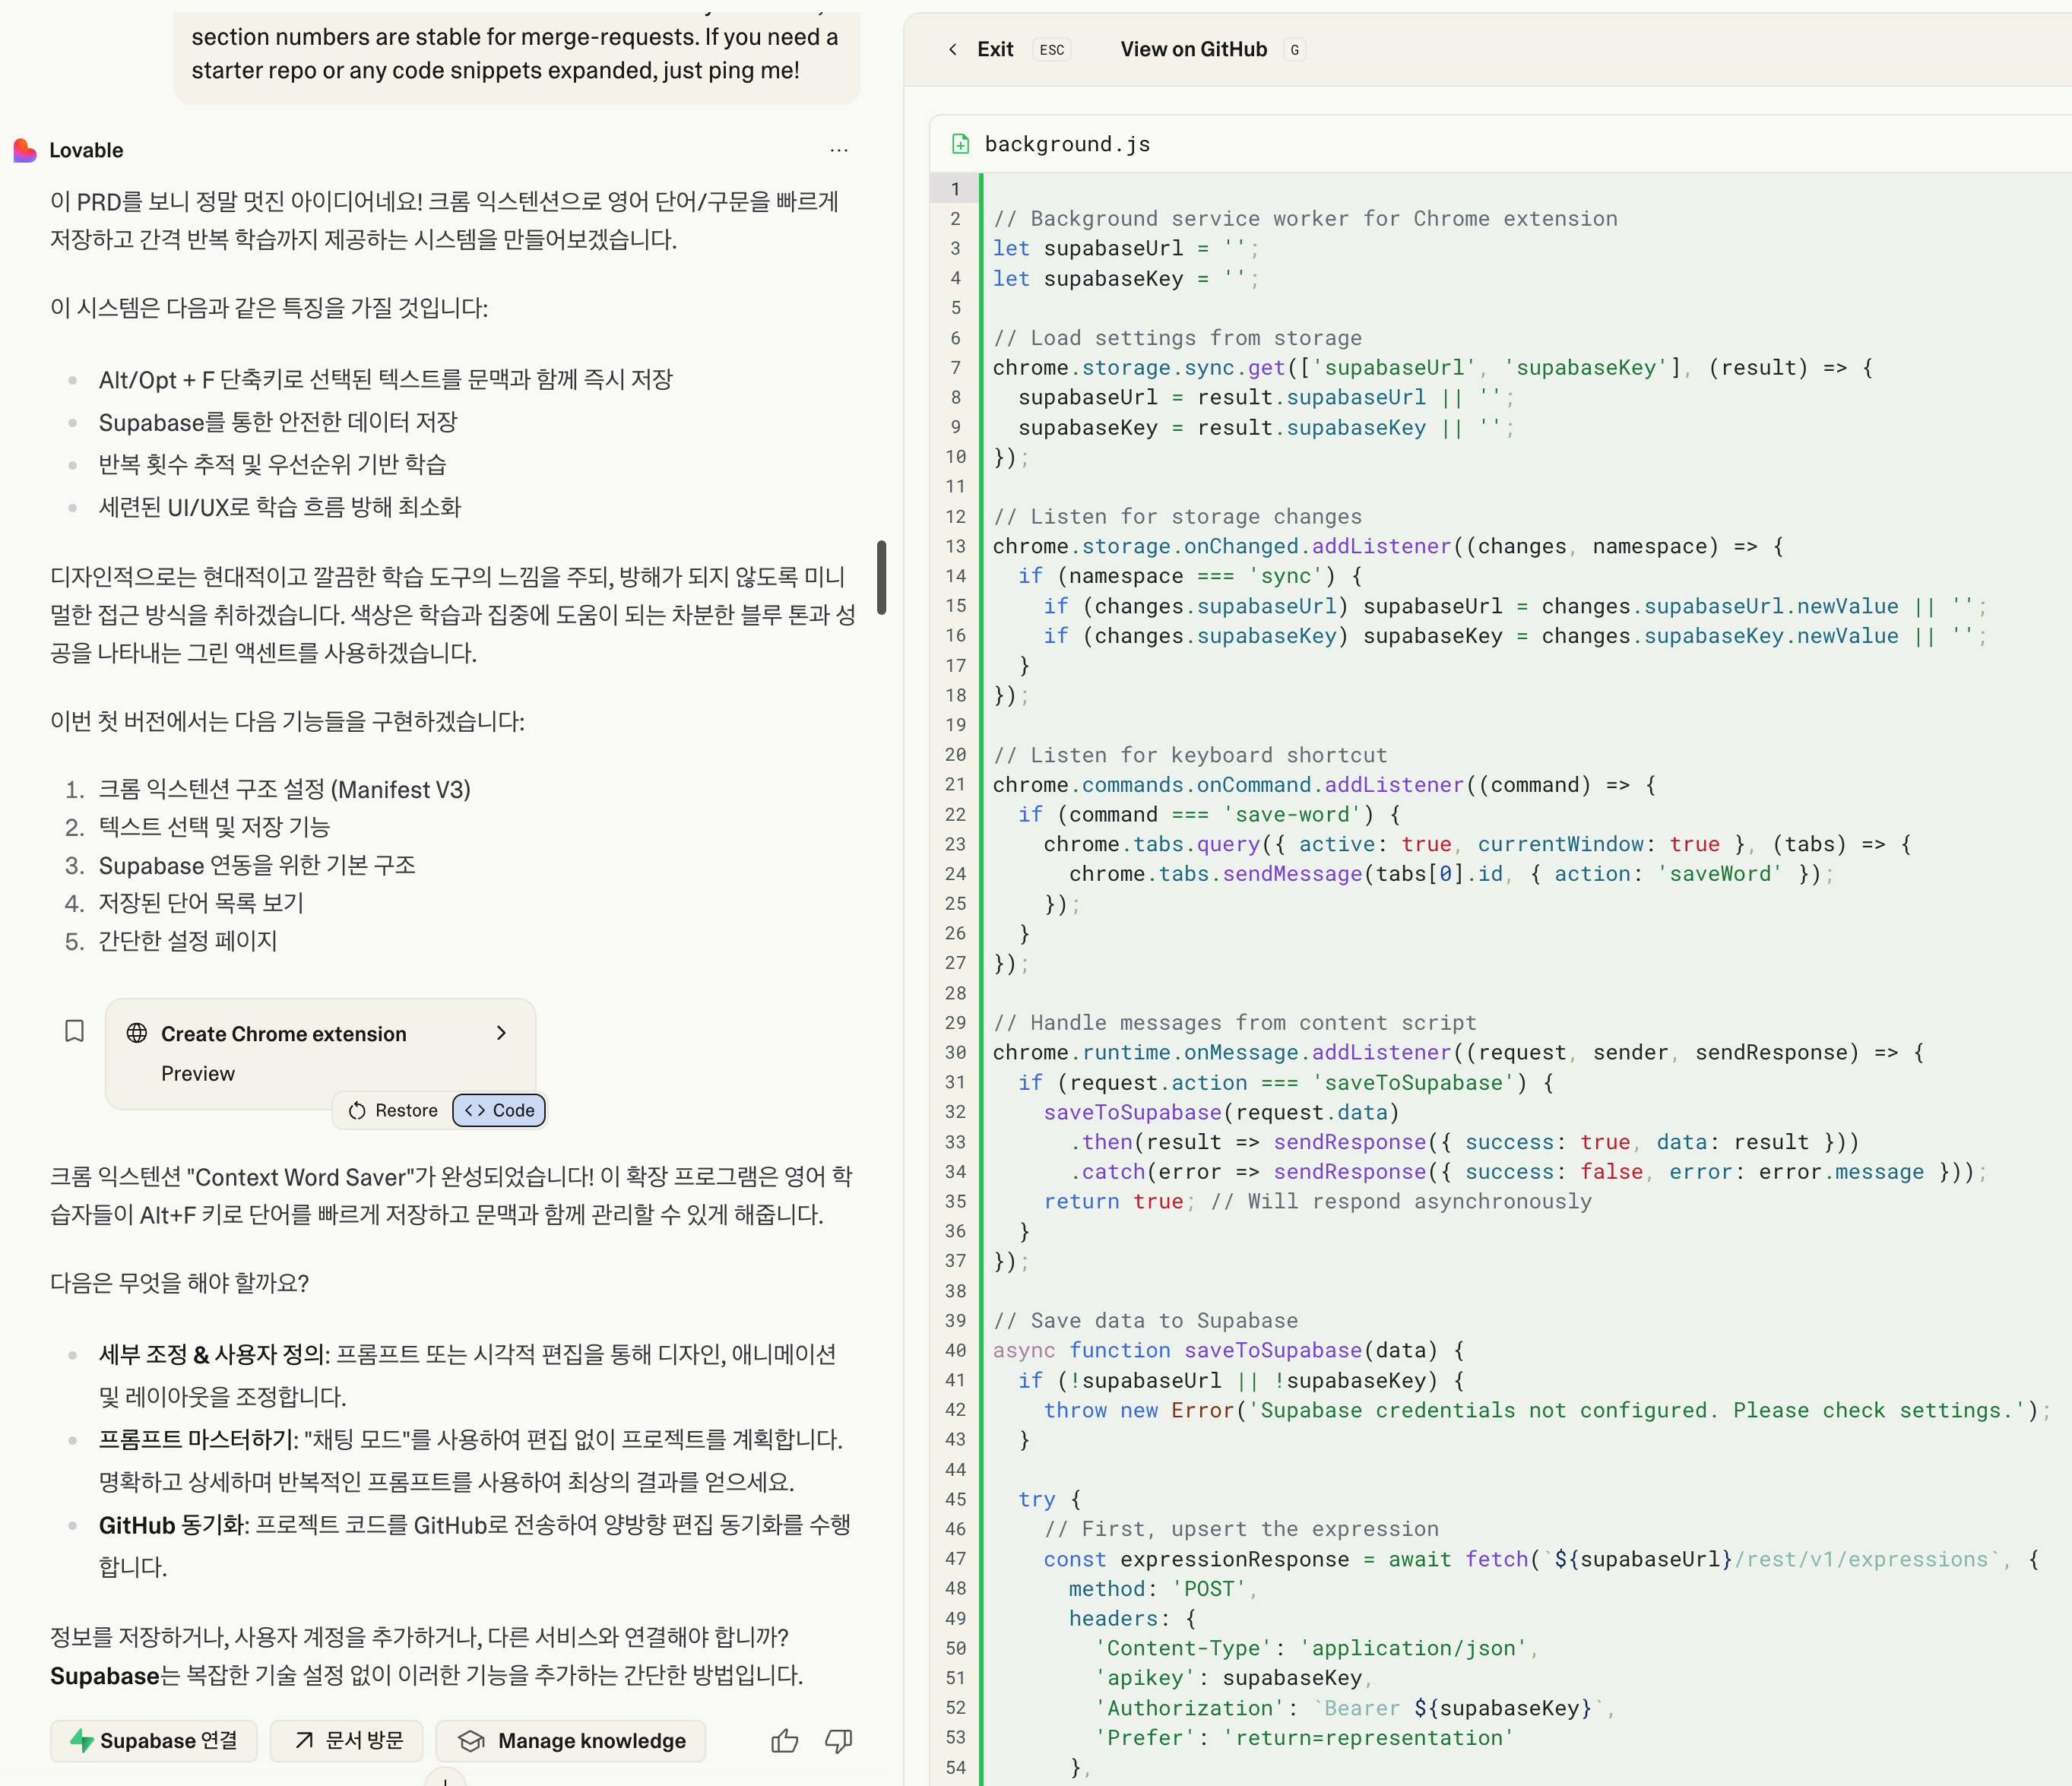Click the thumbs down feedback icon

coord(838,1741)
